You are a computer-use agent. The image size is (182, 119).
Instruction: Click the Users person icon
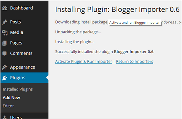(x=5, y=117)
